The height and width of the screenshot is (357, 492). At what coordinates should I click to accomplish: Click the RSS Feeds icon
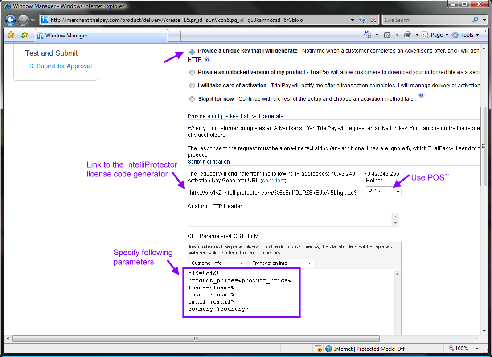pos(387,35)
